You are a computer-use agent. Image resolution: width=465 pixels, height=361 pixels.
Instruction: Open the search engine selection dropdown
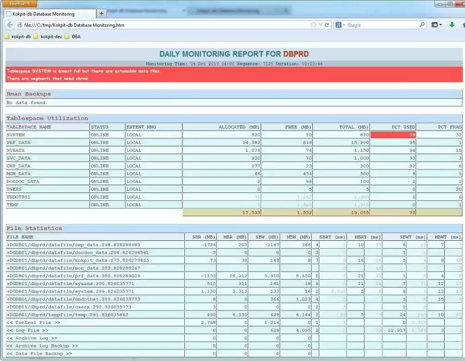[344, 25]
